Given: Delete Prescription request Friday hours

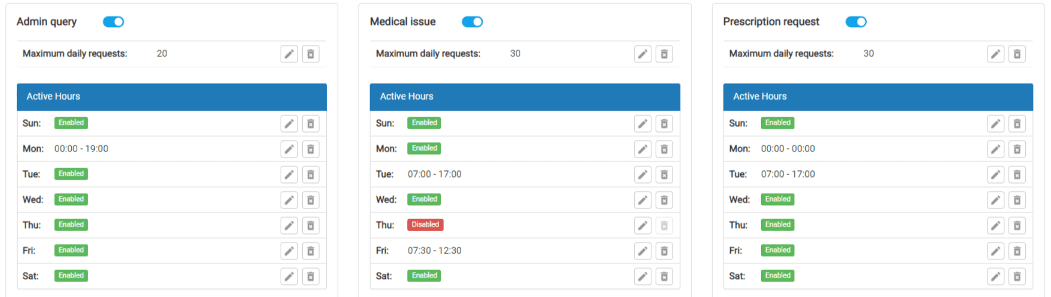Looking at the screenshot, I should [1017, 251].
